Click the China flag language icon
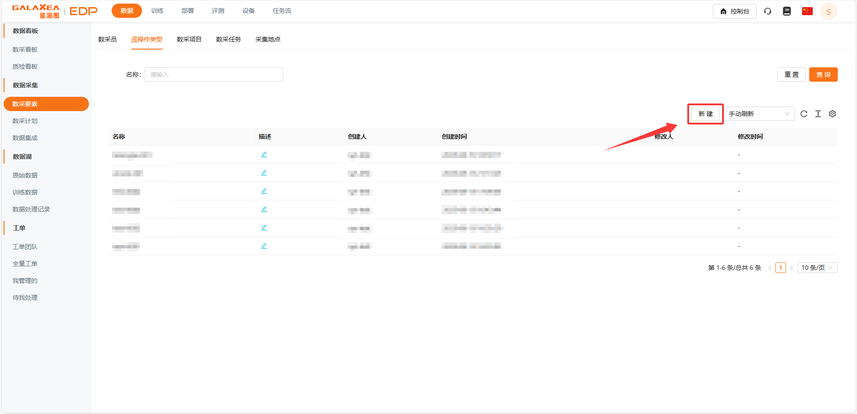Screen dimensions: 857x414 (x=807, y=11)
